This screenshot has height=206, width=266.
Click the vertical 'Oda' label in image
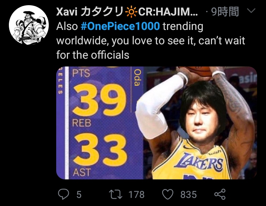pyautogui.click(x=137, y=78)
